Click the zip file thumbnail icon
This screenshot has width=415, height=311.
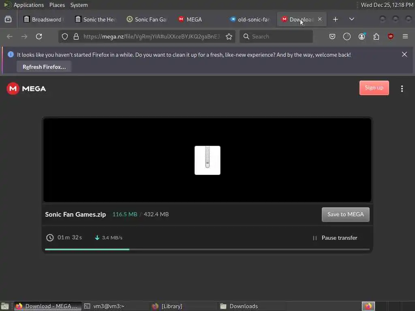(207, 160)
